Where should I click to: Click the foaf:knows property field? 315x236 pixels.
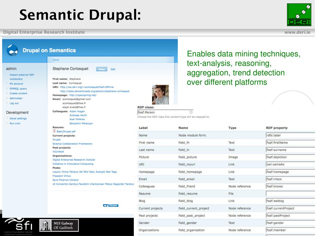click(290, 186)
